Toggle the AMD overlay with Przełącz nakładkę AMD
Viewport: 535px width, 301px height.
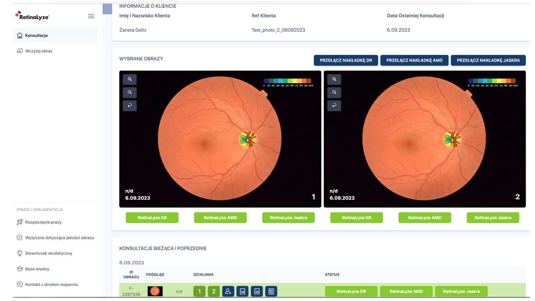pyautogui.click(x=414, y=60)
